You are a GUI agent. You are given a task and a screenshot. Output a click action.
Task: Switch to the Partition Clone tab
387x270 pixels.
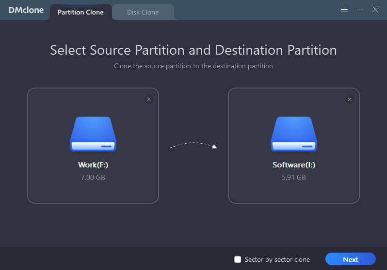[81, 12]
